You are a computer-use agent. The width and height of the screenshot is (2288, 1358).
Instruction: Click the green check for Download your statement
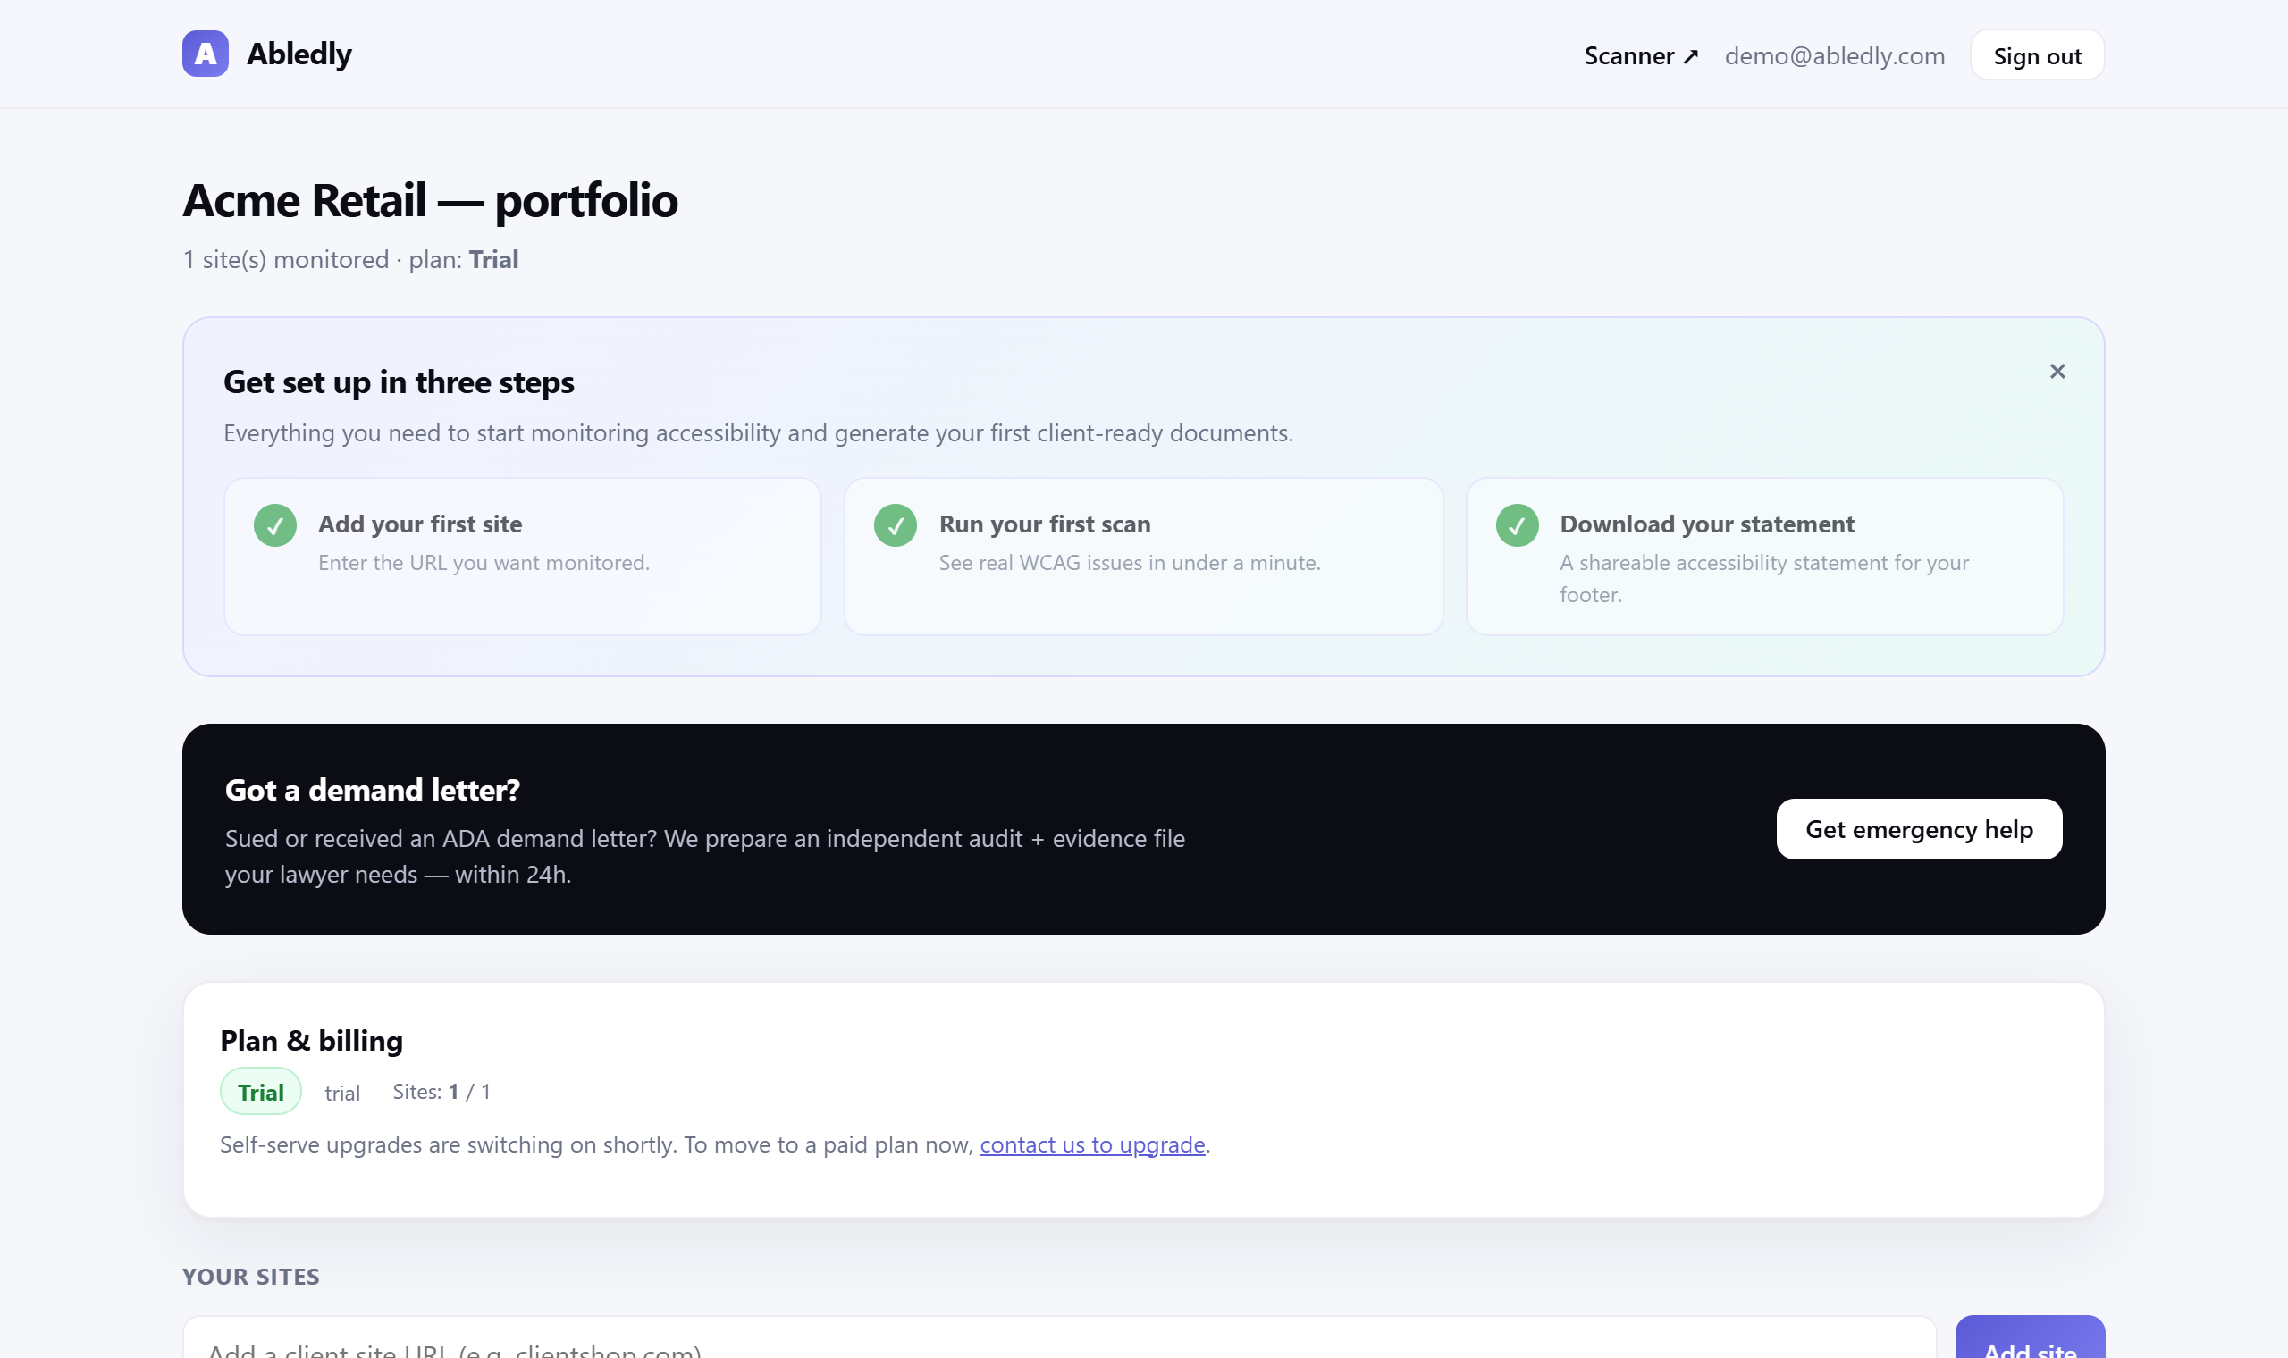[x=1517, y=525]
